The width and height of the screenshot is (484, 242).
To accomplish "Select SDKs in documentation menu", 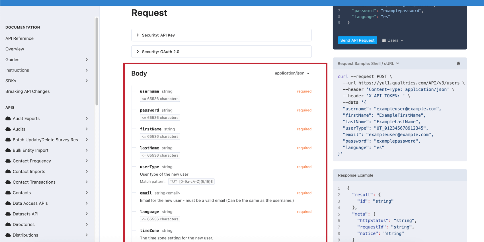I will [11, 81].
